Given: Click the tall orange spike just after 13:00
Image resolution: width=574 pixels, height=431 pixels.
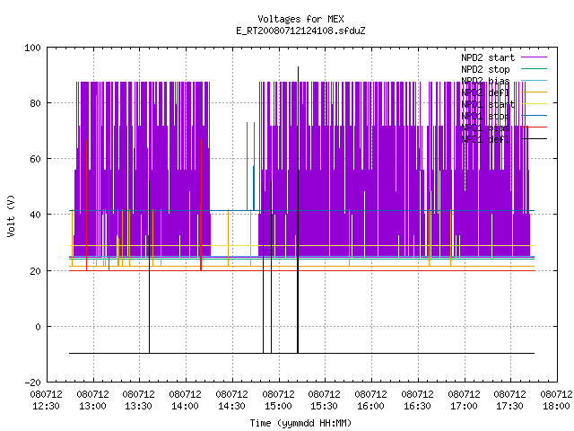Looking at the screenshot, I should point(96,180).
